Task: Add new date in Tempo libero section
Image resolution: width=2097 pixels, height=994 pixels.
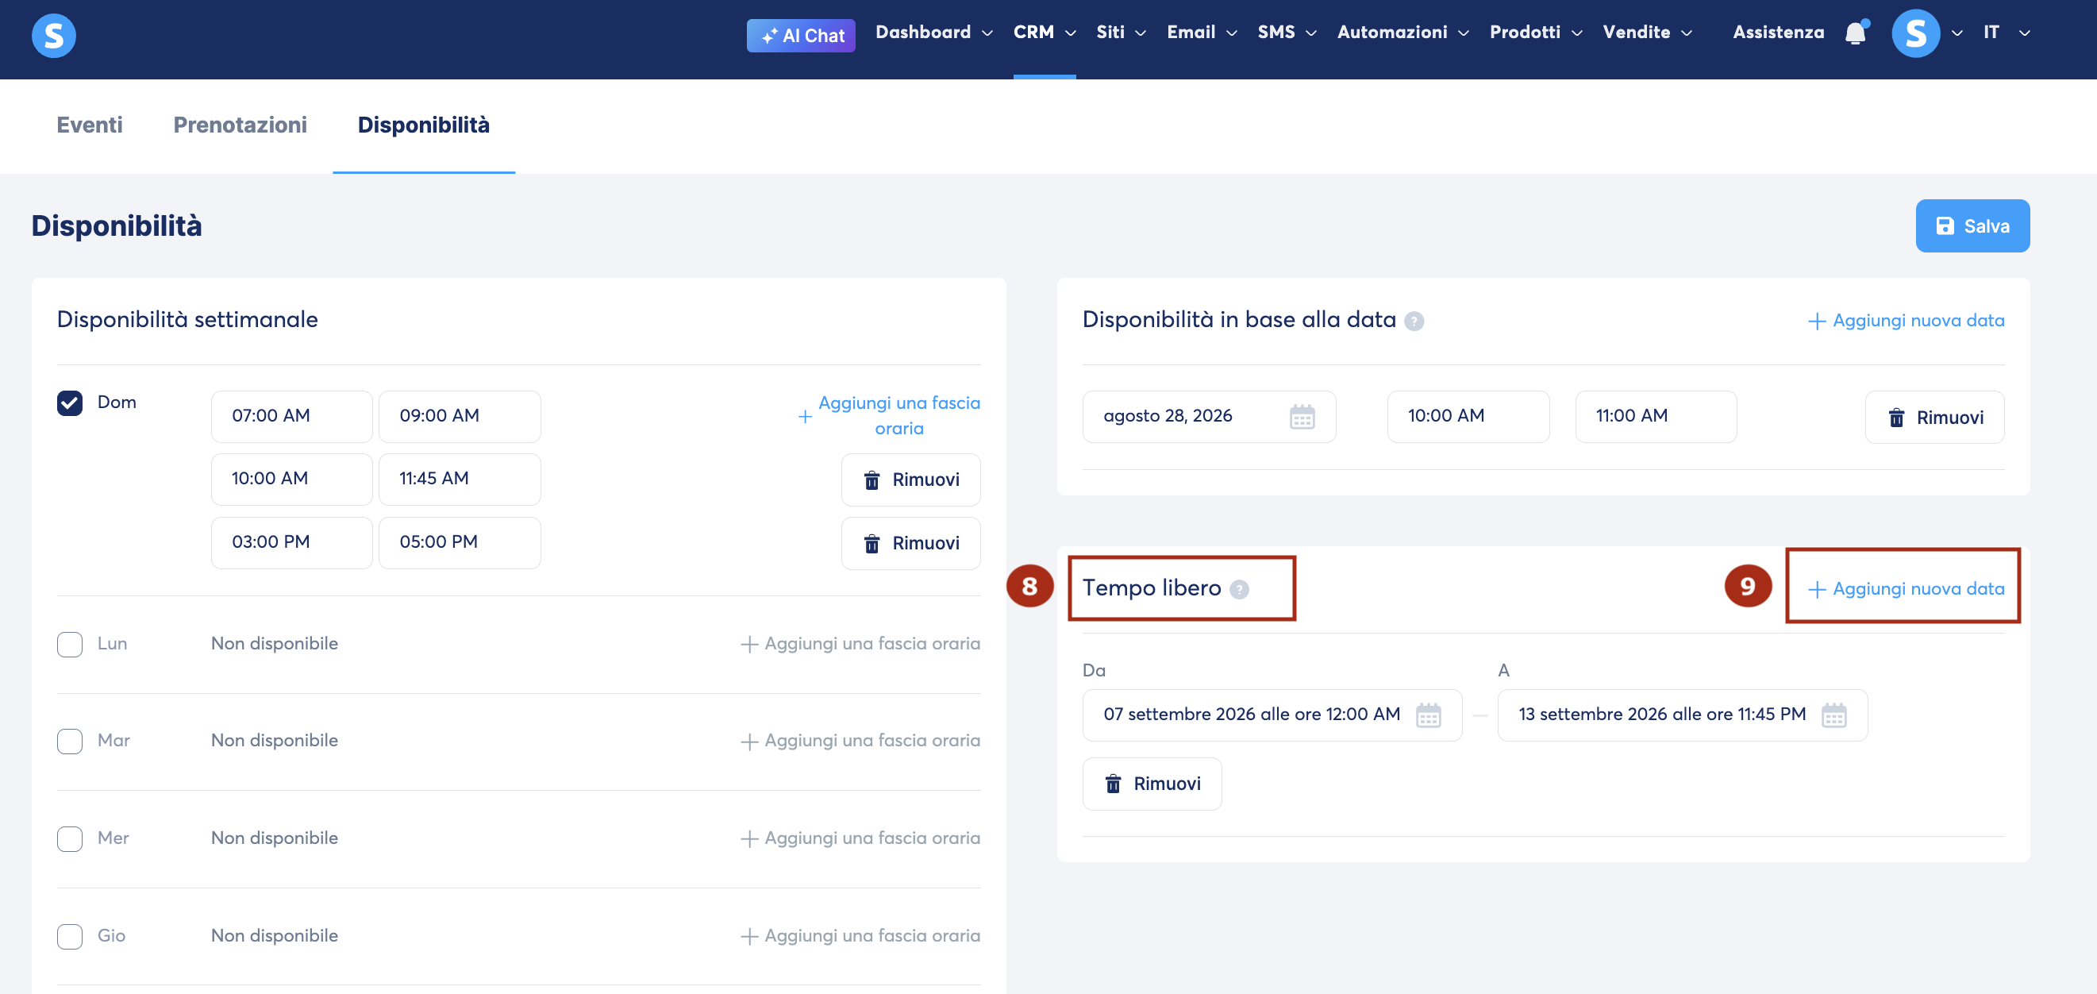Action: pos(1905,588)
